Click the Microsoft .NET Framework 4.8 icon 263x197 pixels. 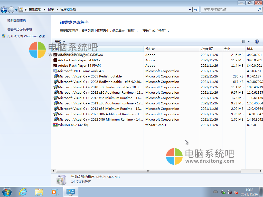pos(55,71)
